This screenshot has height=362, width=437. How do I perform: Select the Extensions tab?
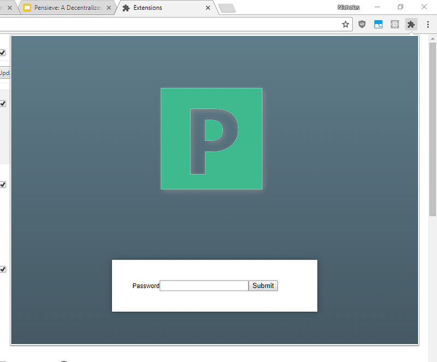(x=166, y=8)
